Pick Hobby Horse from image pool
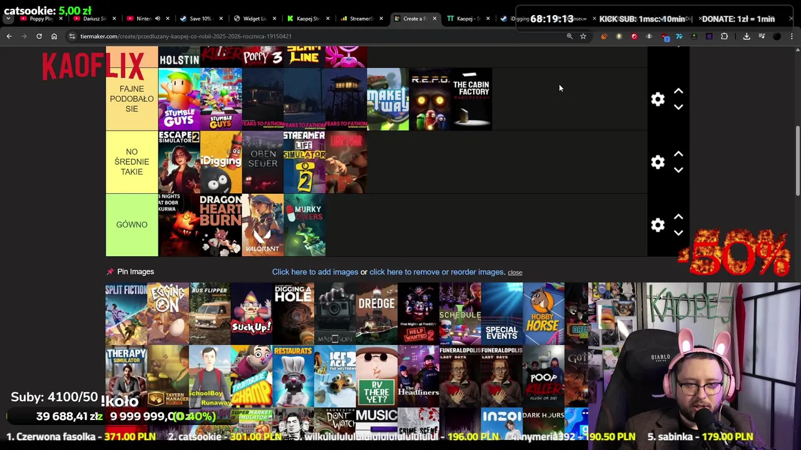 pos(543,314)
